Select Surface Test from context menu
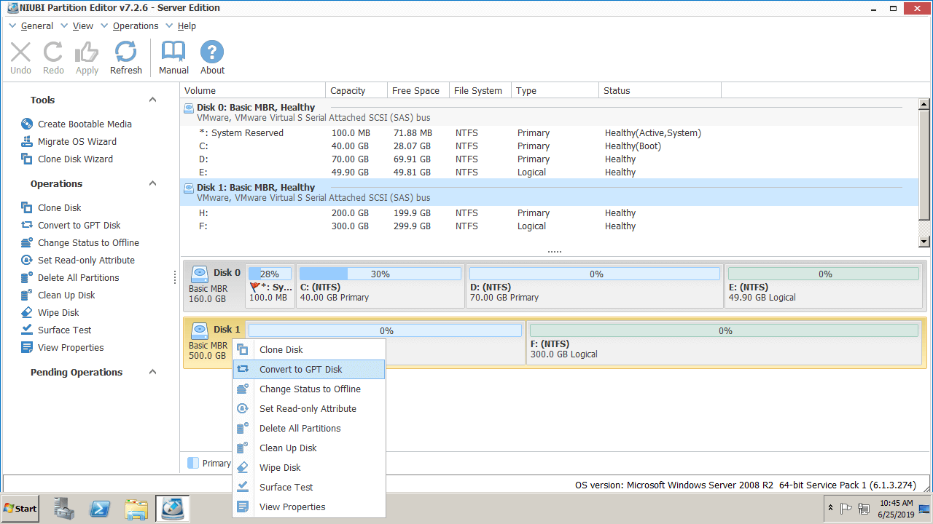This screenshot has width=933, height=524. [x=286, y=488]
